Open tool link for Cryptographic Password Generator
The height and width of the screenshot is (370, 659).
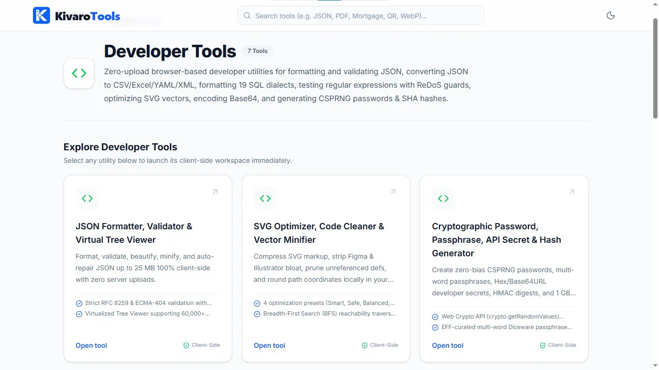448,345
